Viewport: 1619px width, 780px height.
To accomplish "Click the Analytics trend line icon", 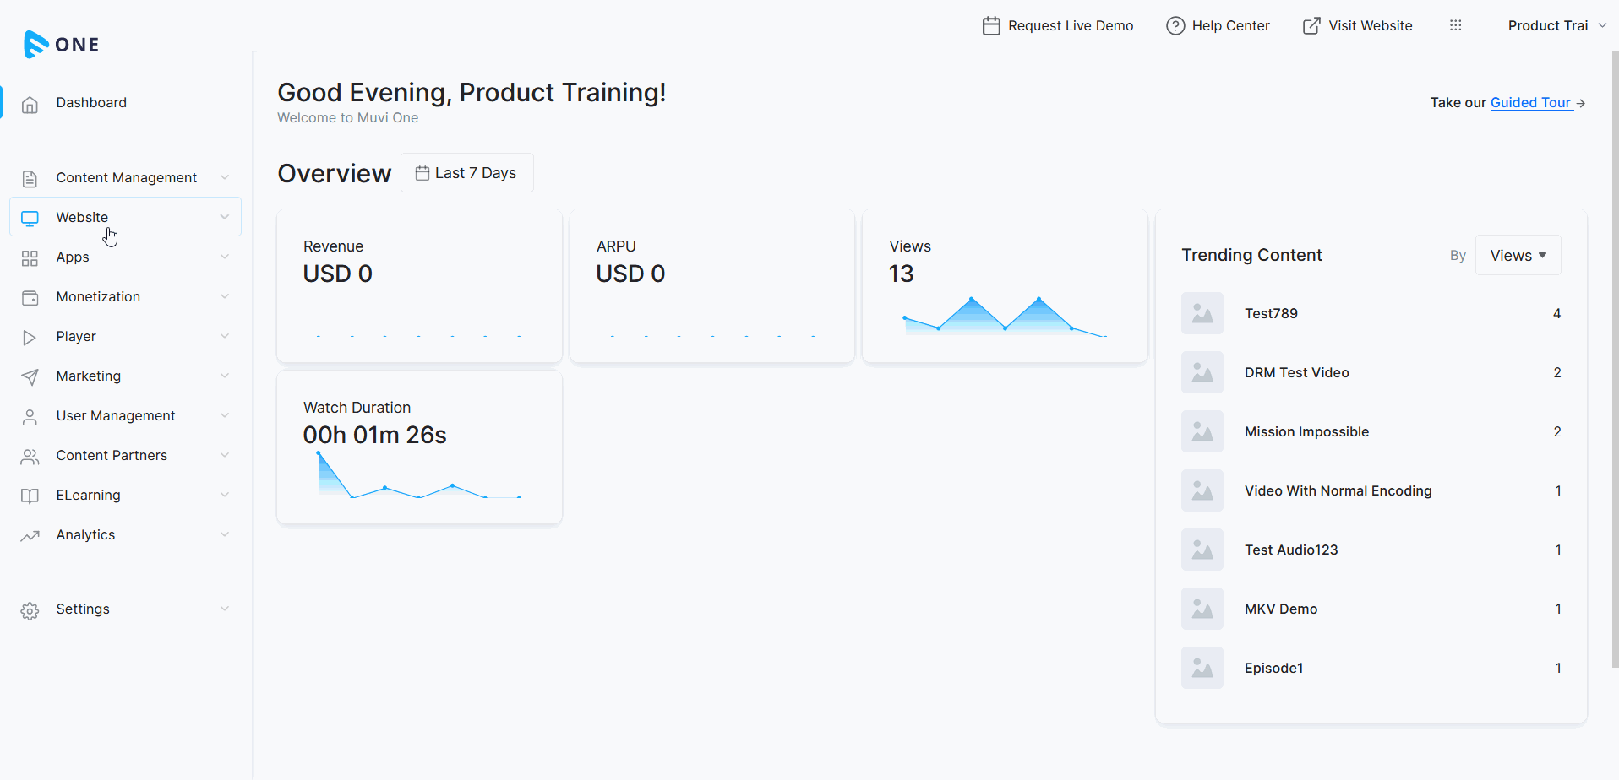I will coord(30,536).
